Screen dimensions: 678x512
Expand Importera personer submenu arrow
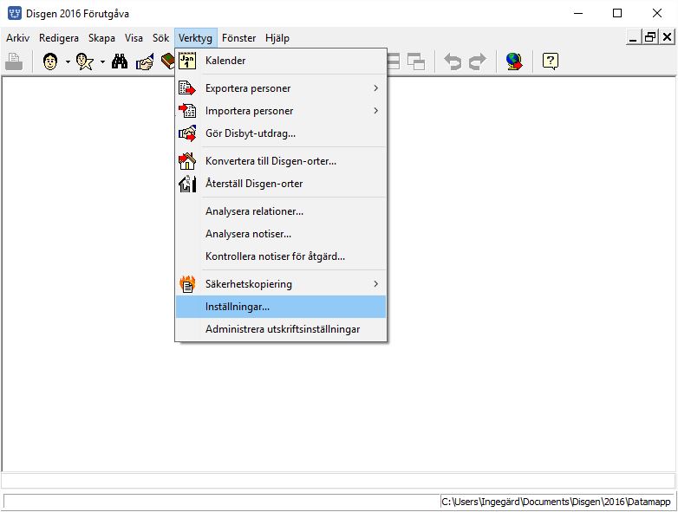[375, 111]
